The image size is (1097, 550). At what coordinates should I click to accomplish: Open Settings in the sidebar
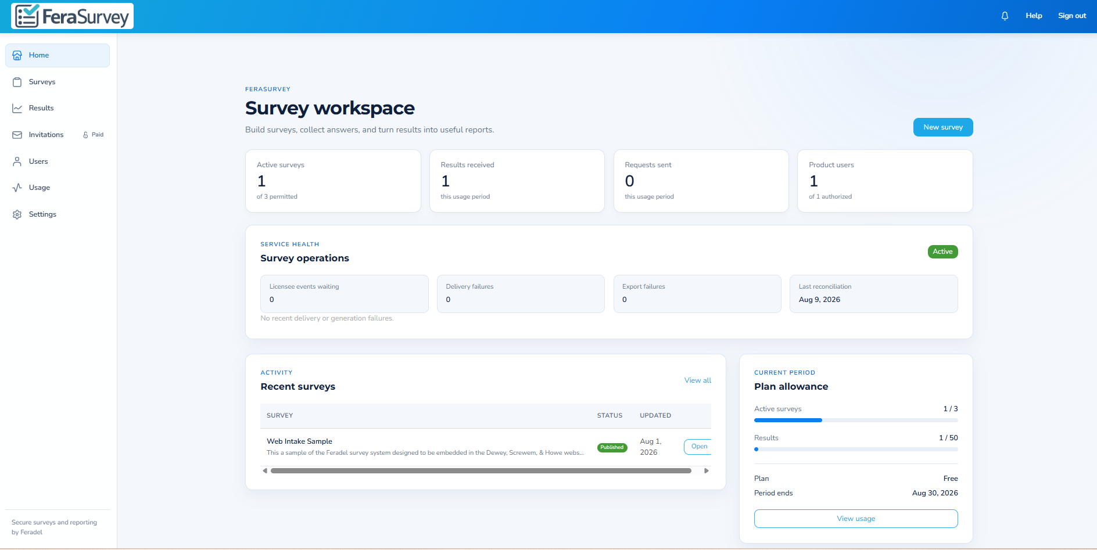[58, 214]
